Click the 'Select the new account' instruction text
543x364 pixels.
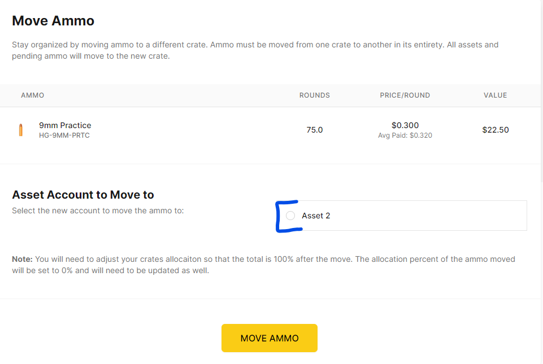pos(98,210)
